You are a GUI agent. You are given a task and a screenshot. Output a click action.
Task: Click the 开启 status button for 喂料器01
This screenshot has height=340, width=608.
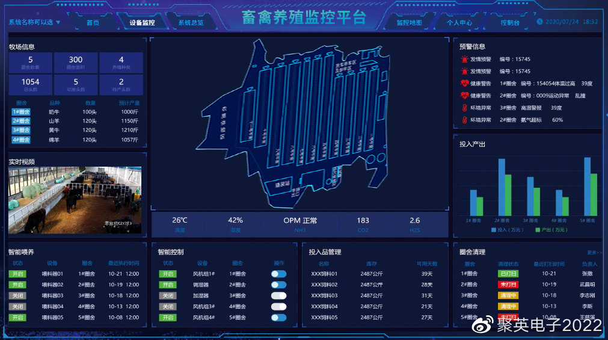18,274
